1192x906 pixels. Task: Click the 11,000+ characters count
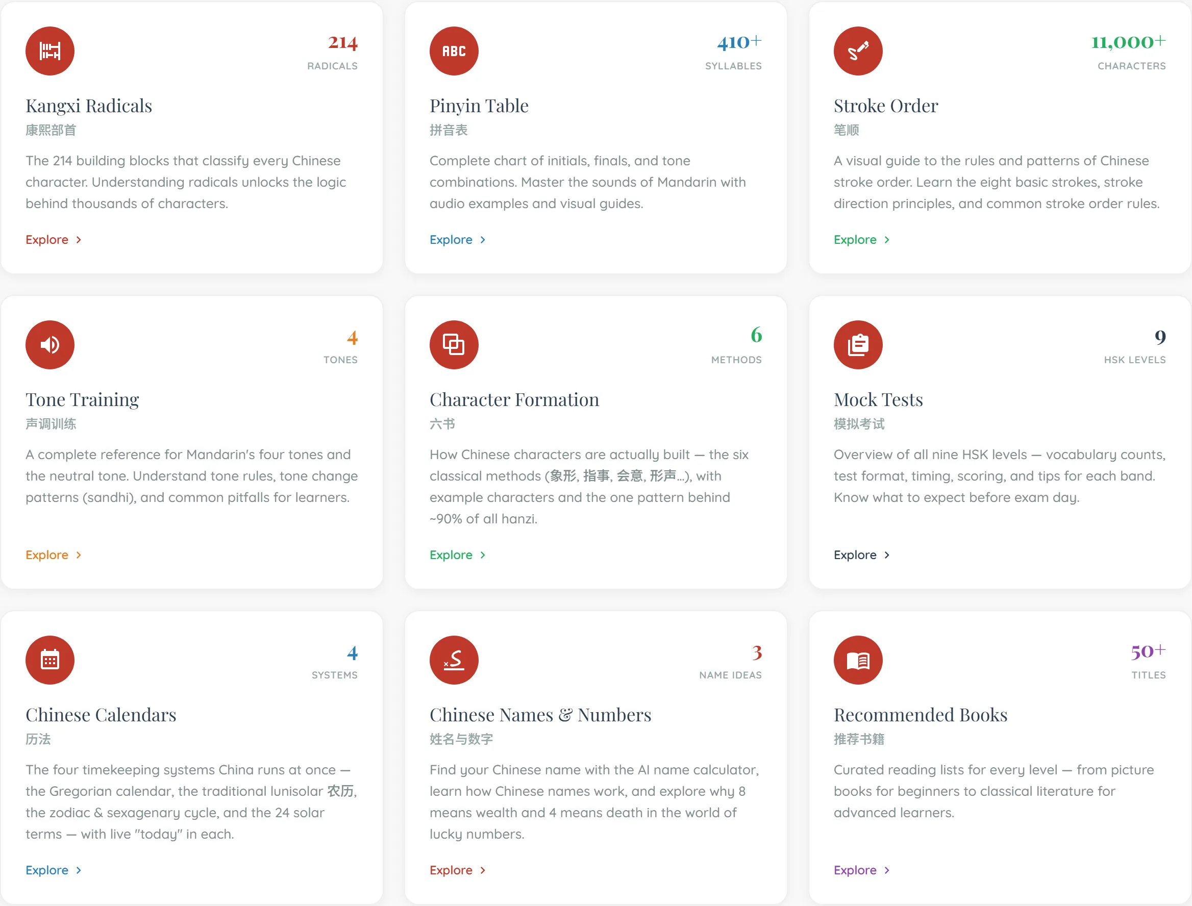click(x=1128, y=42)
